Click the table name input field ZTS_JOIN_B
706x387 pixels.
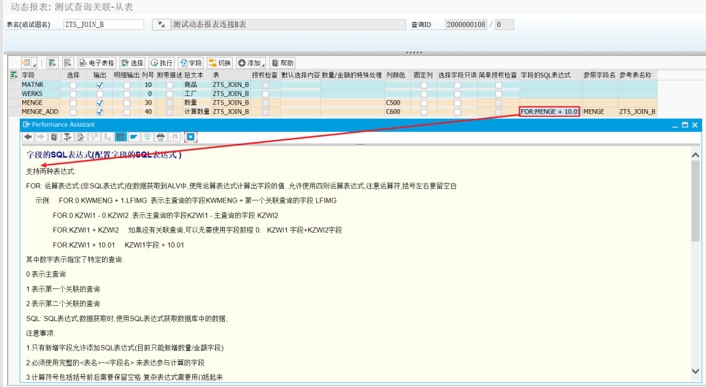coord(103,25)
